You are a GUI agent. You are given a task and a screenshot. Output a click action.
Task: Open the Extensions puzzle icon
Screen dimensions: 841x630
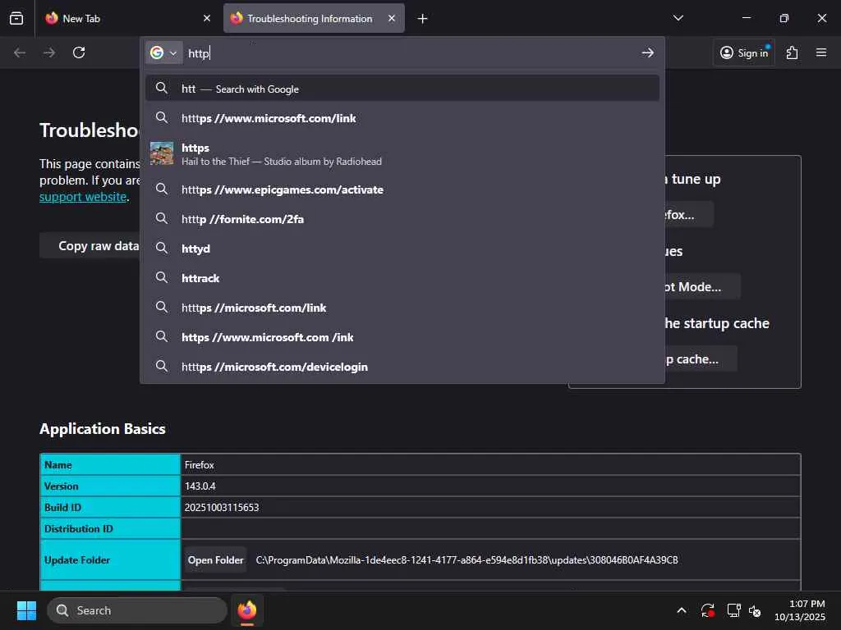793,52
